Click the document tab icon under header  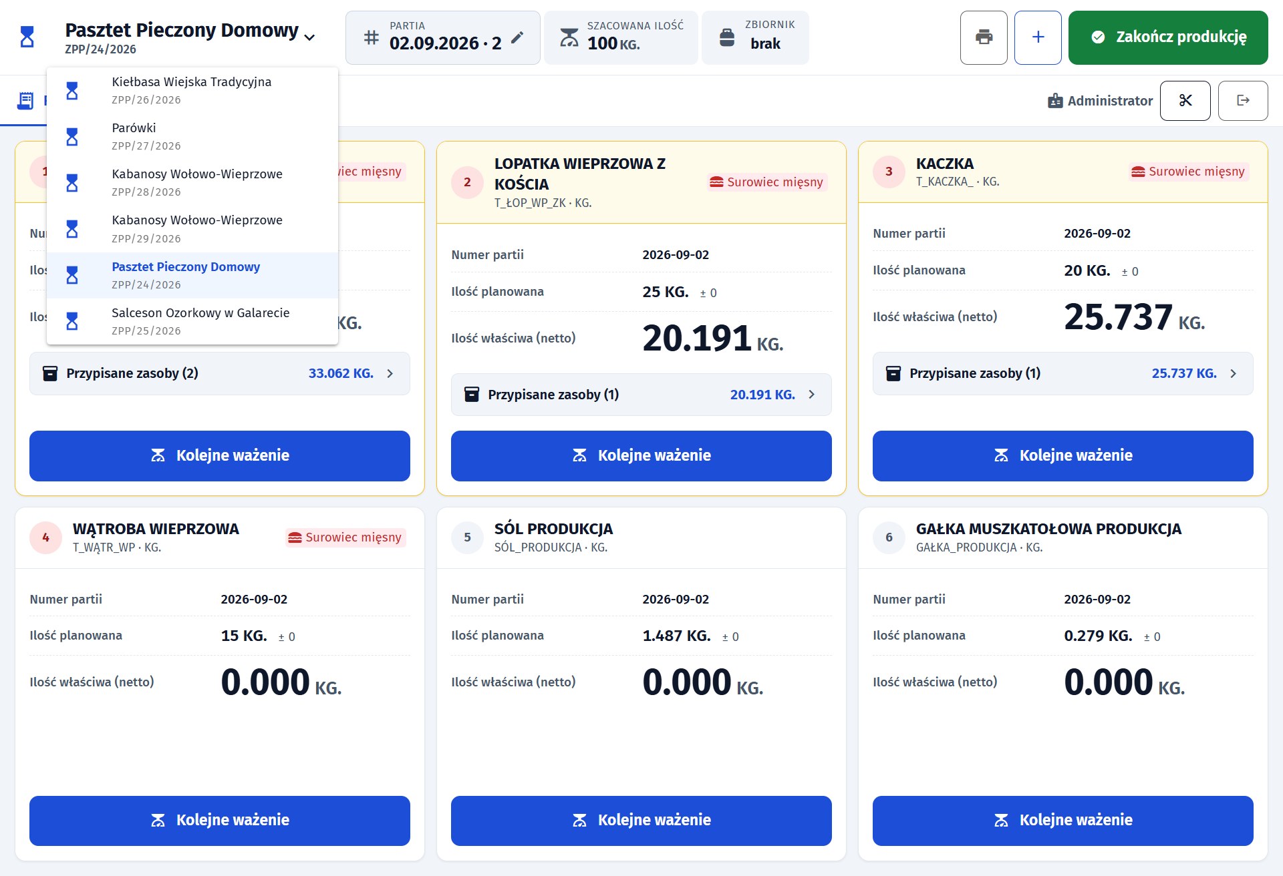[x=25, y=101]
